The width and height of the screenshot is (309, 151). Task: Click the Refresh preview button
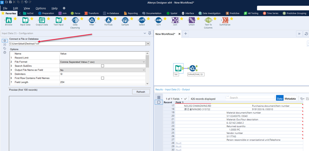click(x=141, y=92)
